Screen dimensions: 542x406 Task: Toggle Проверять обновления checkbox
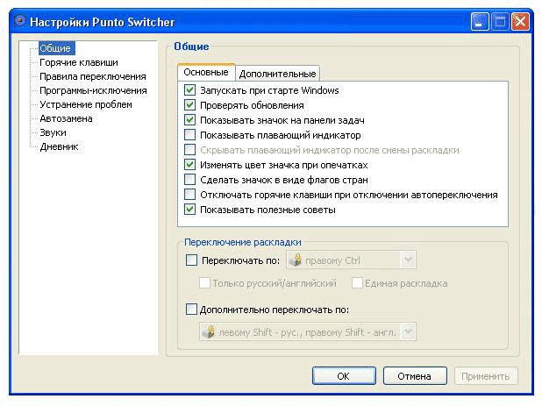(x=190, y=105)
